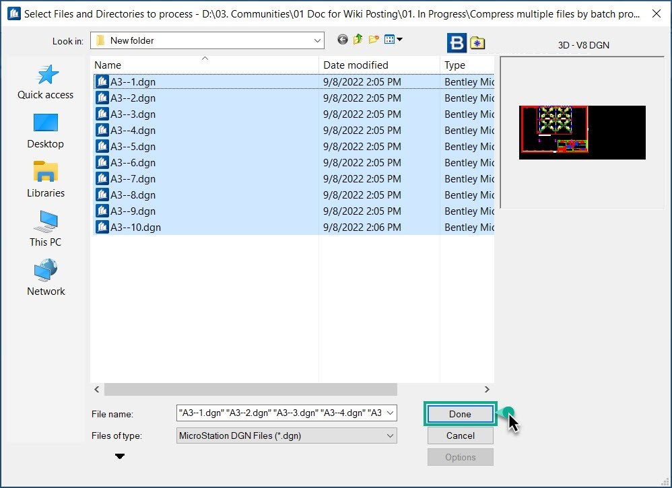Click the folder history star icon
The width and height of the screenshot is (672, 488).
(x=477, y=43)
